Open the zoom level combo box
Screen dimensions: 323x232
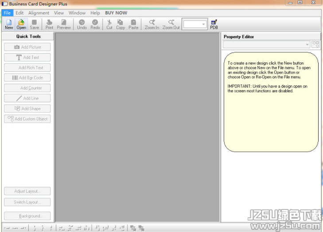pos(195,24)
